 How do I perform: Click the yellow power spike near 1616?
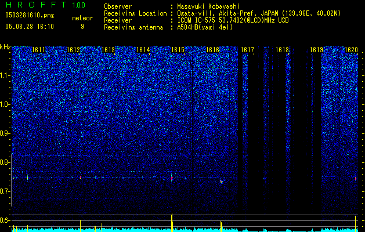tap(221, 226)
